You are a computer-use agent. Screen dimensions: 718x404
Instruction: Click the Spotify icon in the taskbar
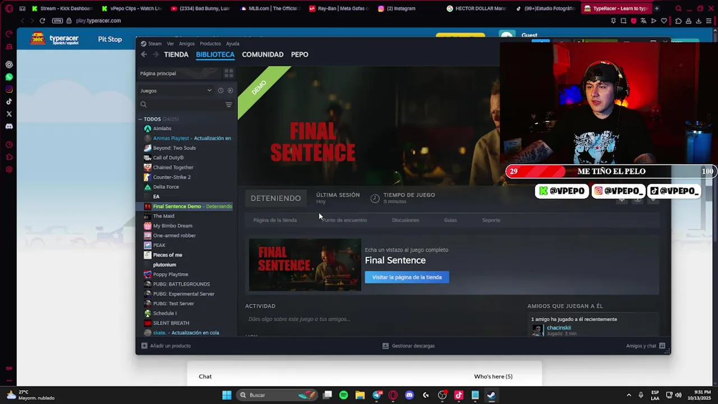343,395
